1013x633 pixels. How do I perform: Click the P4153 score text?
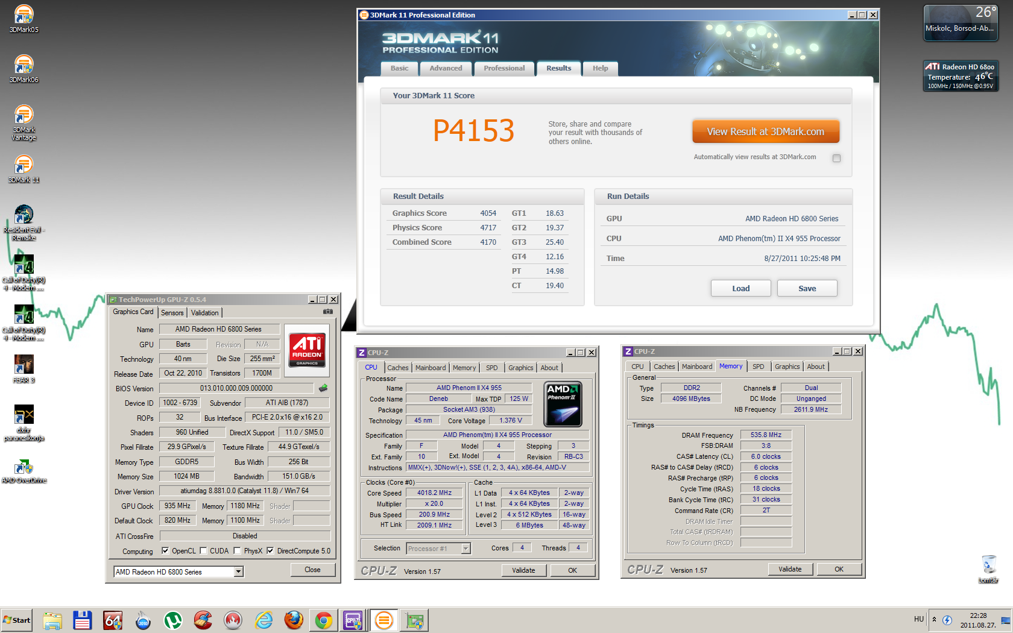click(474, 131)
